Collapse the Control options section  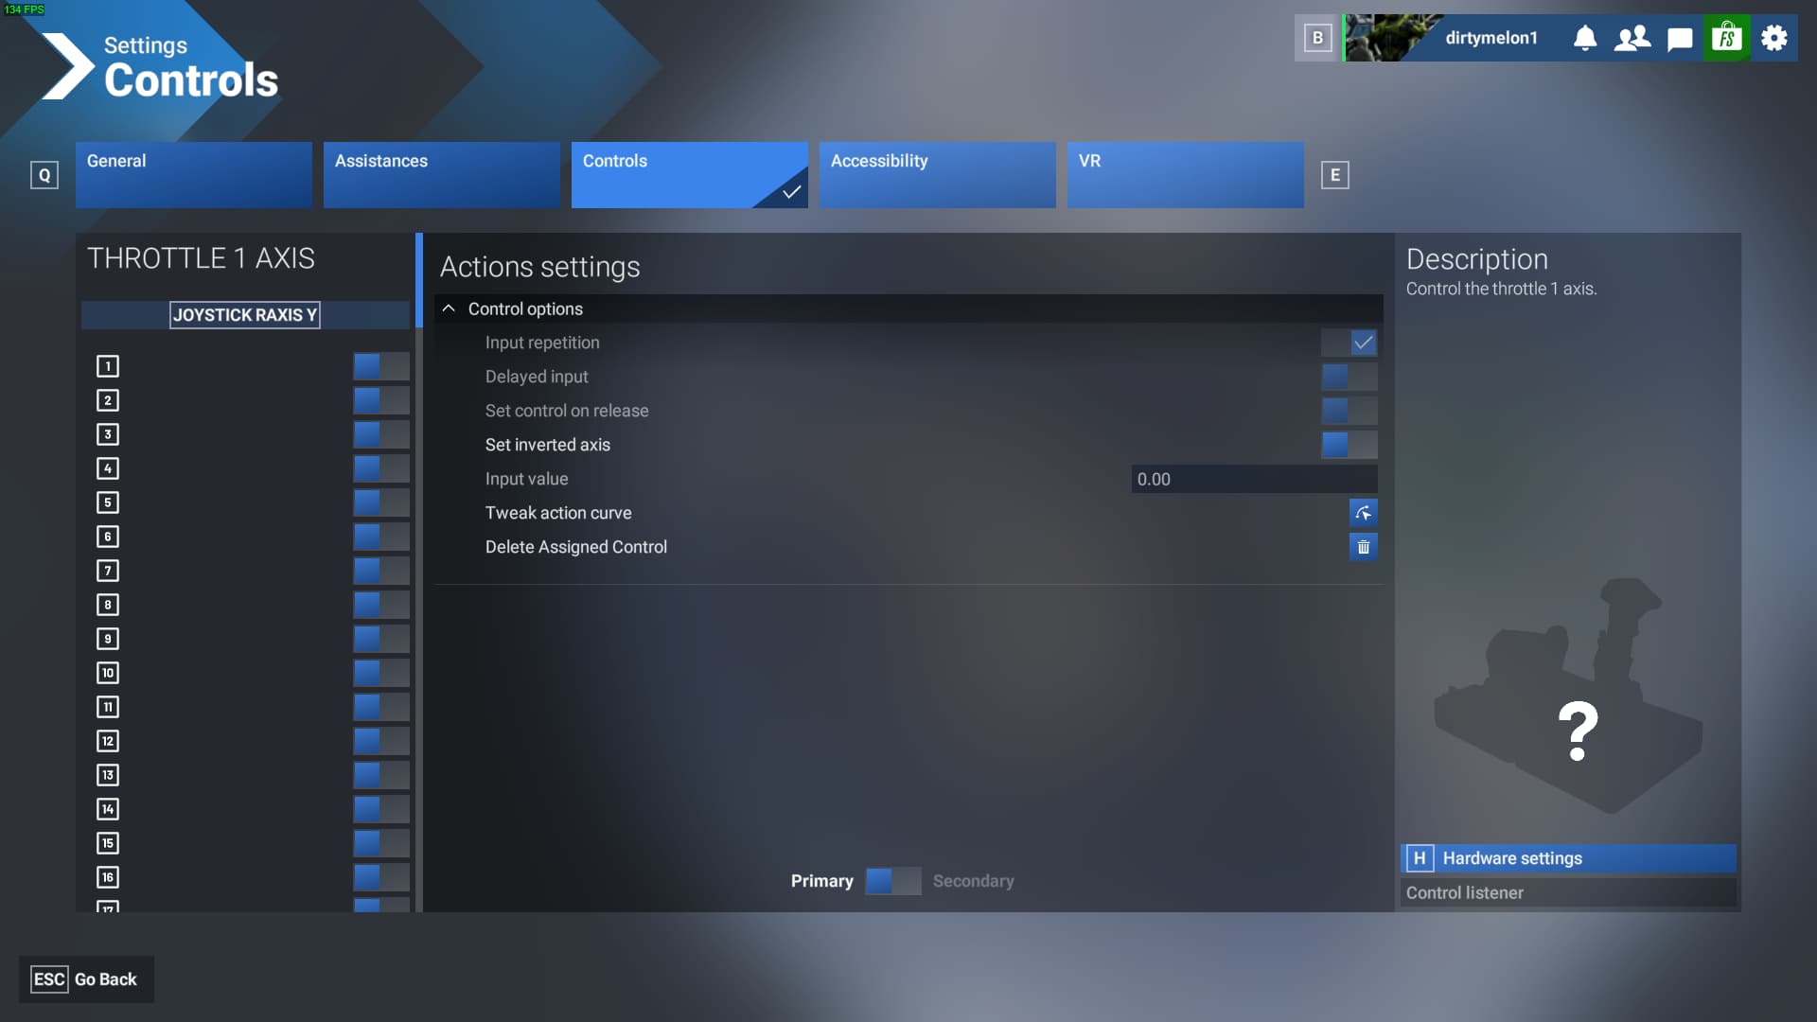pos(449,308)
